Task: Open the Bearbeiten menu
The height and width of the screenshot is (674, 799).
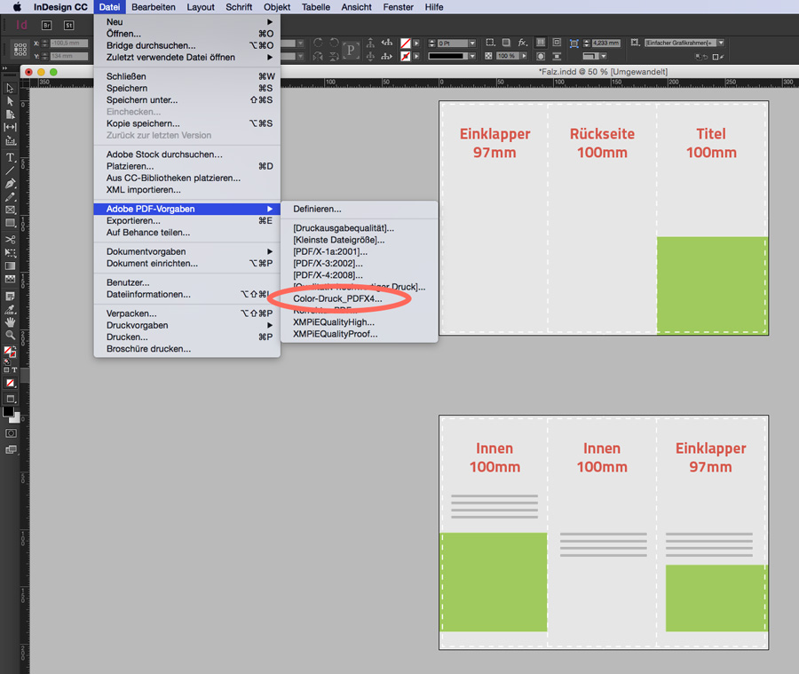Action: coord(154,7)
